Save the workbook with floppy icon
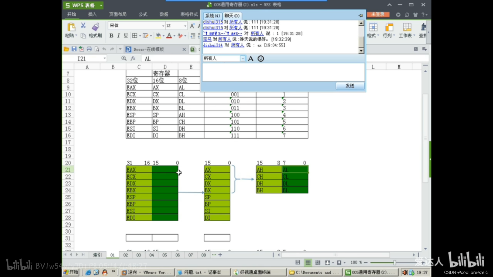The width and height of the screenshot is (493, 277). coord(74,49)
